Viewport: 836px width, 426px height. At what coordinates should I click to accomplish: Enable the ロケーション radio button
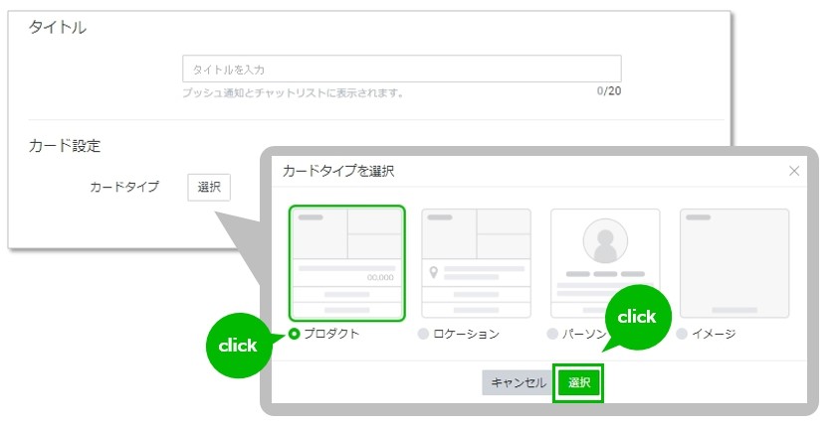[x=424, y=334]
